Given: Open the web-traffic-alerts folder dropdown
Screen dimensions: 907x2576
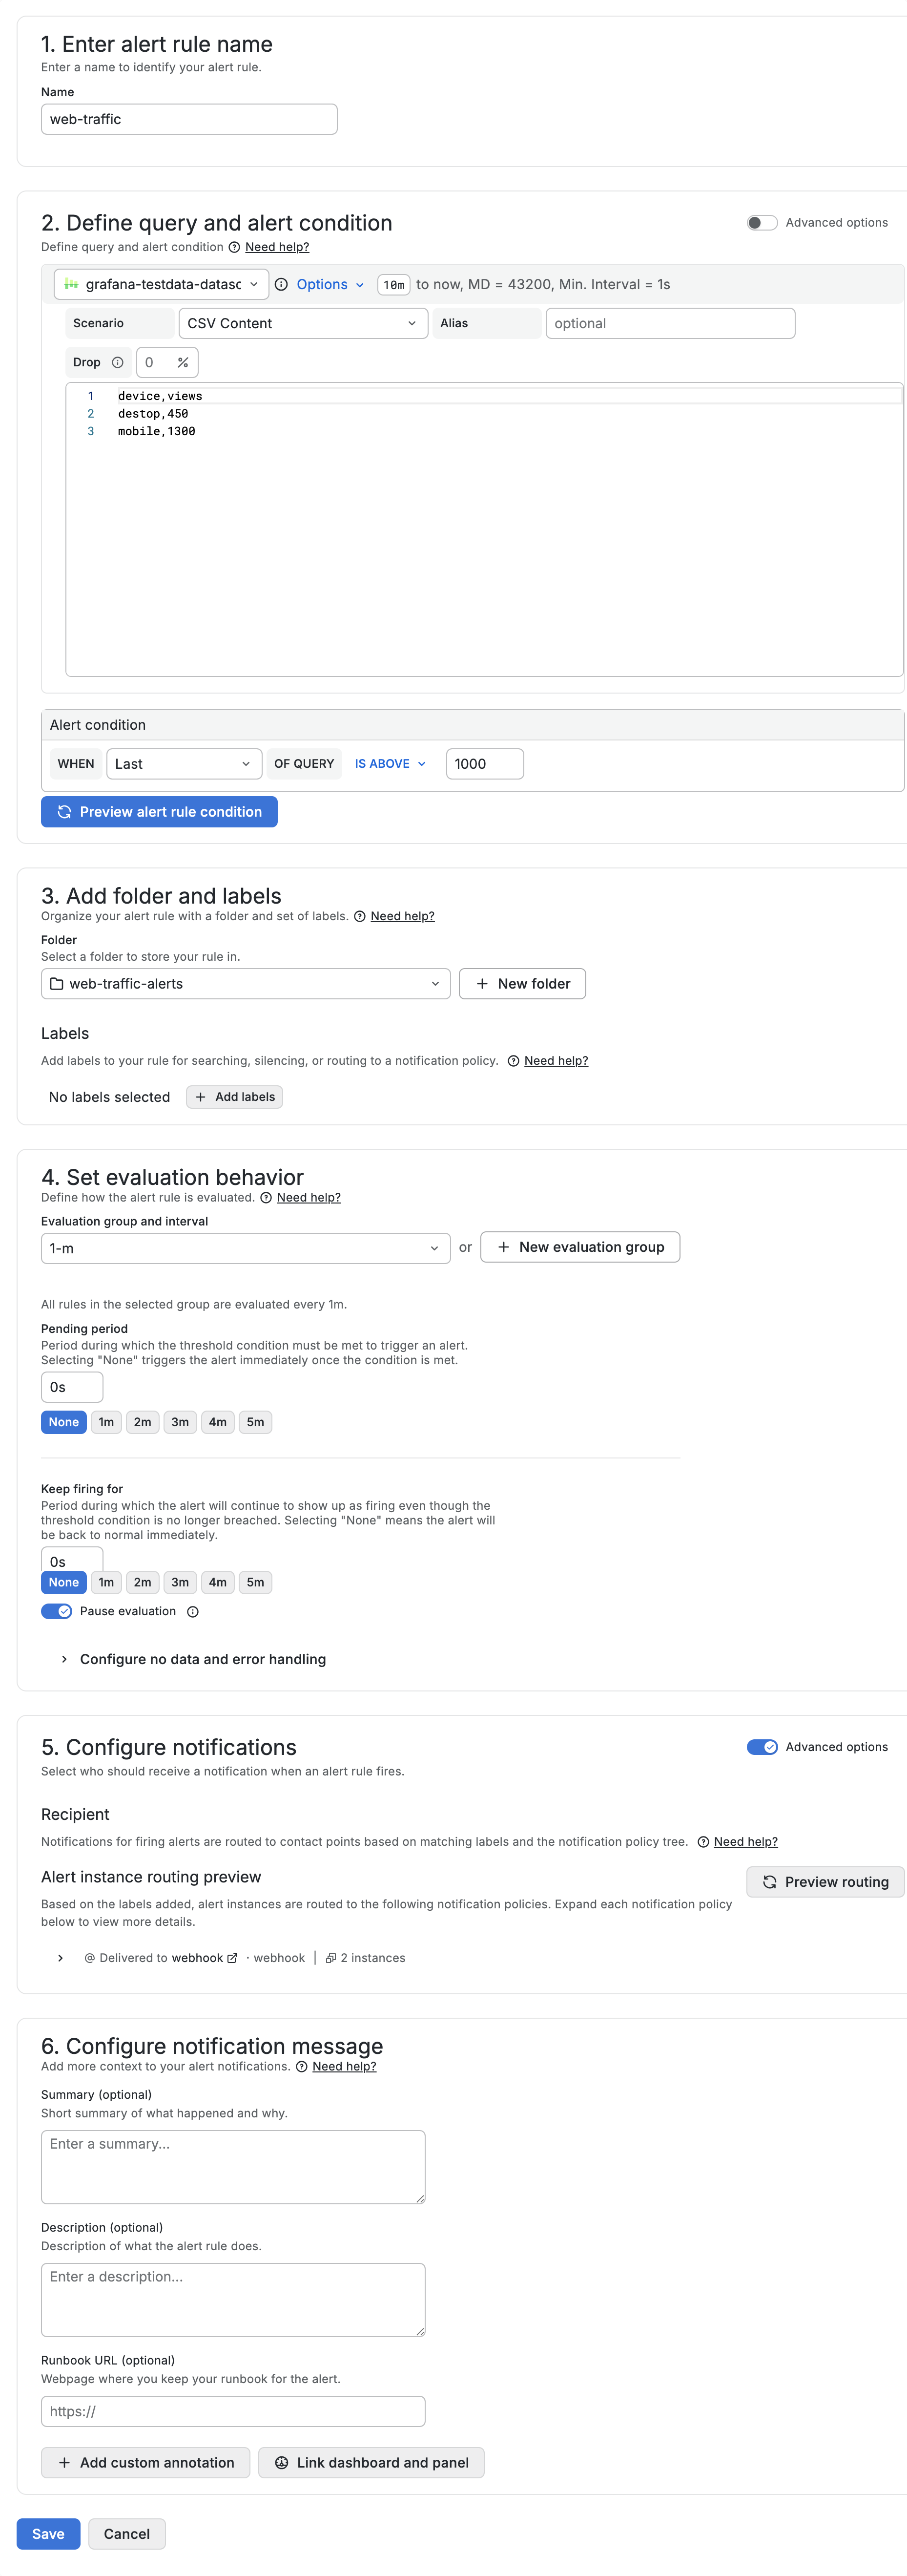Looking at the screenshot, I should 245,984.
